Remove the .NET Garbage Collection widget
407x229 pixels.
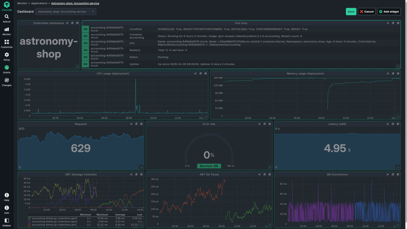tap(131, 174)
